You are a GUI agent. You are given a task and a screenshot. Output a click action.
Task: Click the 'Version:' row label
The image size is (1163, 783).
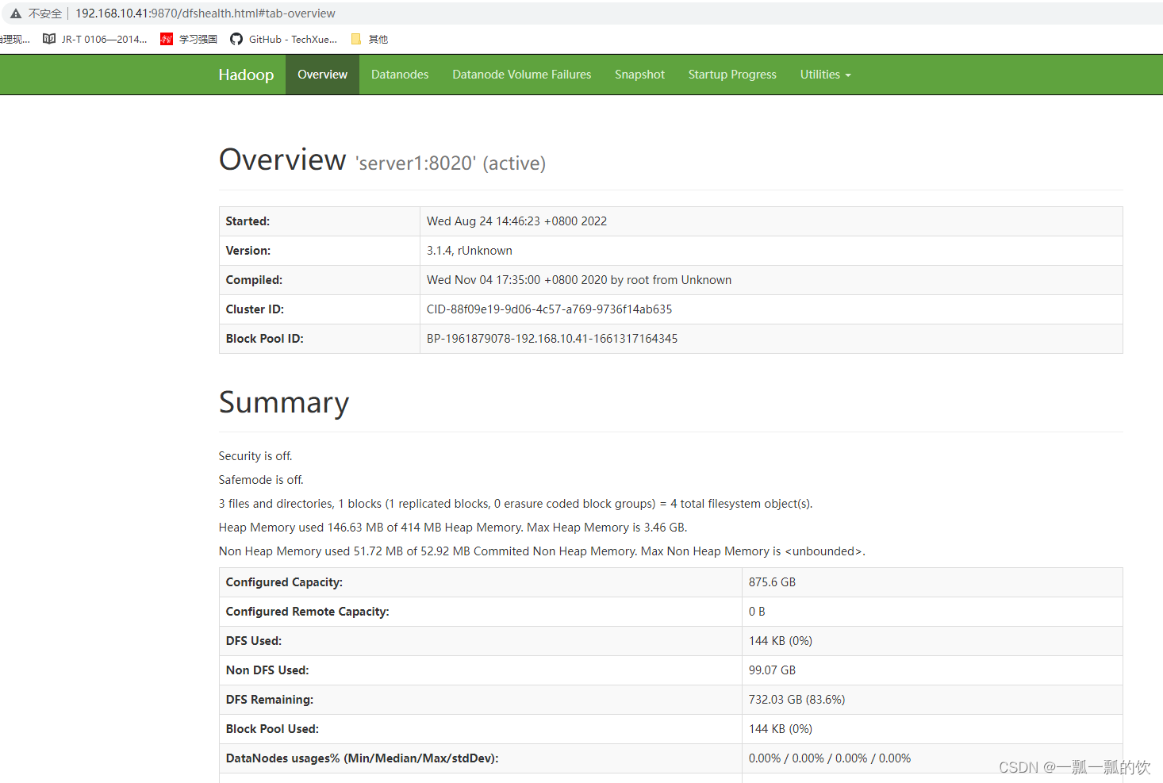tap(248, 251)
